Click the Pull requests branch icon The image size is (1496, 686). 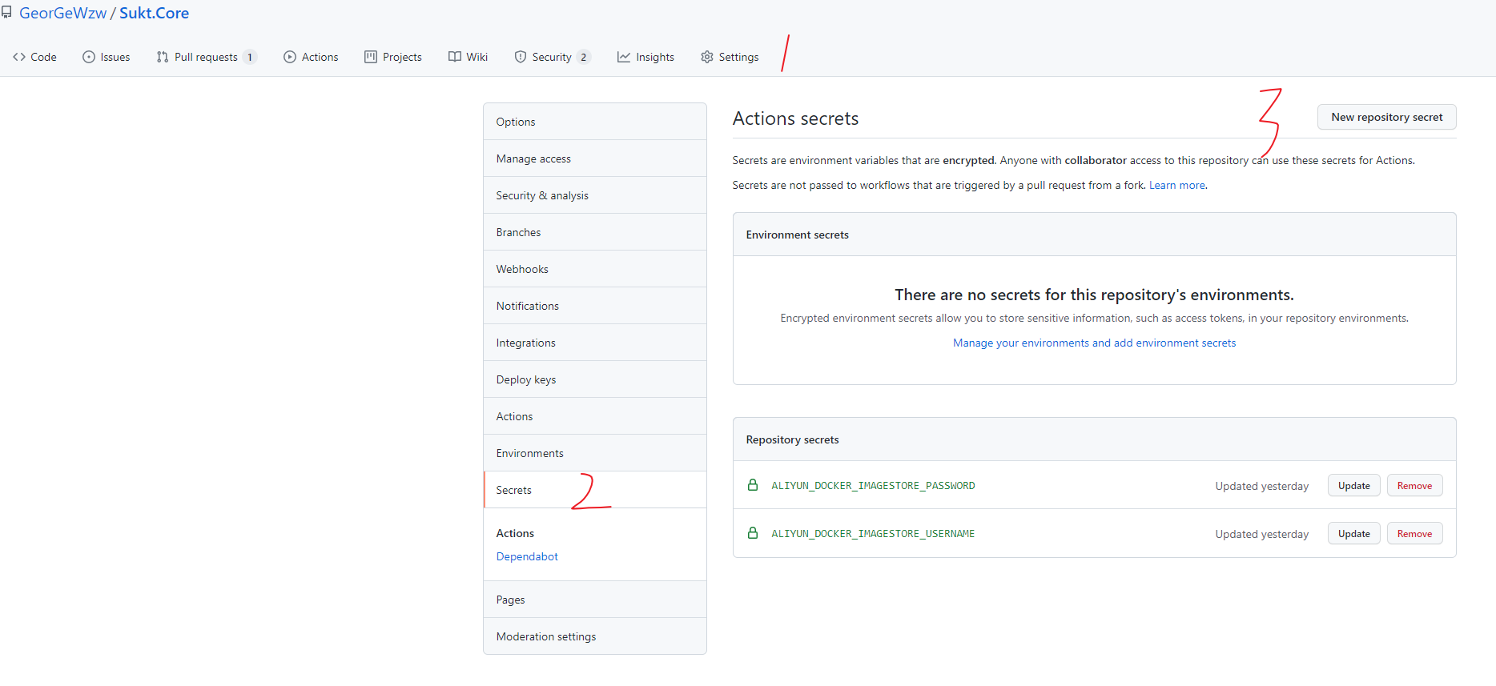(163, 57)
